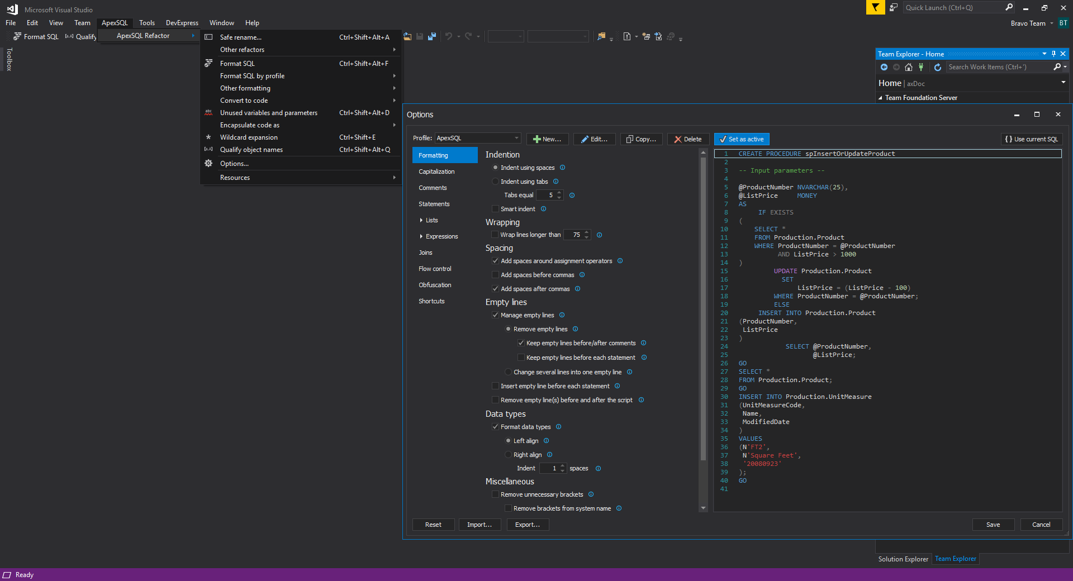
Task: Open the DevExpress menu
Action: coord(182,23)
